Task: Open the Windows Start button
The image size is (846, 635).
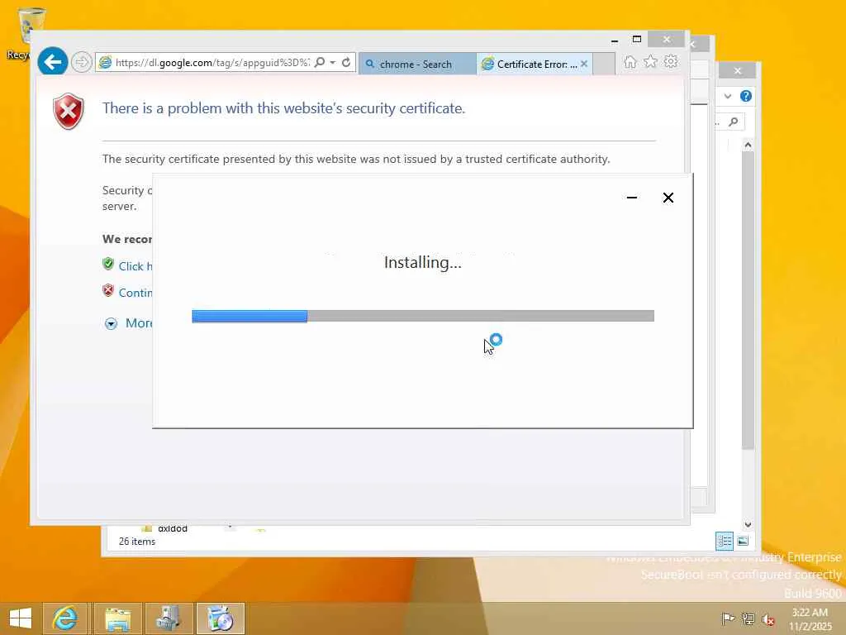Action: pos(21,618)
